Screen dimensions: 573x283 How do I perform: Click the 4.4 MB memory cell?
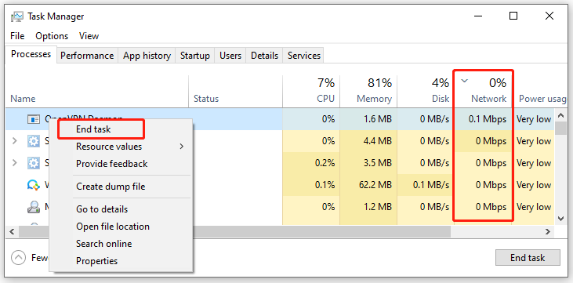[x=368, y=141]
